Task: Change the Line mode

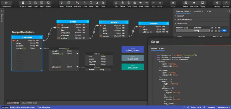Action: coord(194,4)
